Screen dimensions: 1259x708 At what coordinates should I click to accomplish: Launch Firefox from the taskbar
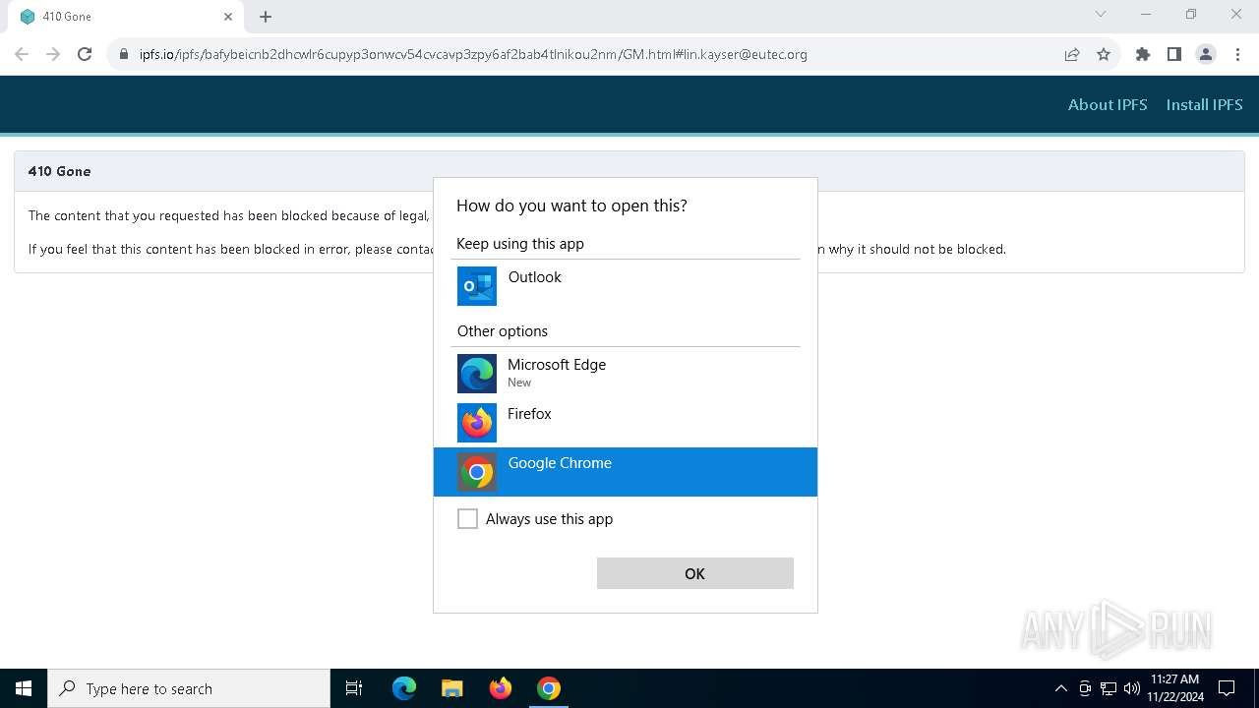click(x=500, y=688)
